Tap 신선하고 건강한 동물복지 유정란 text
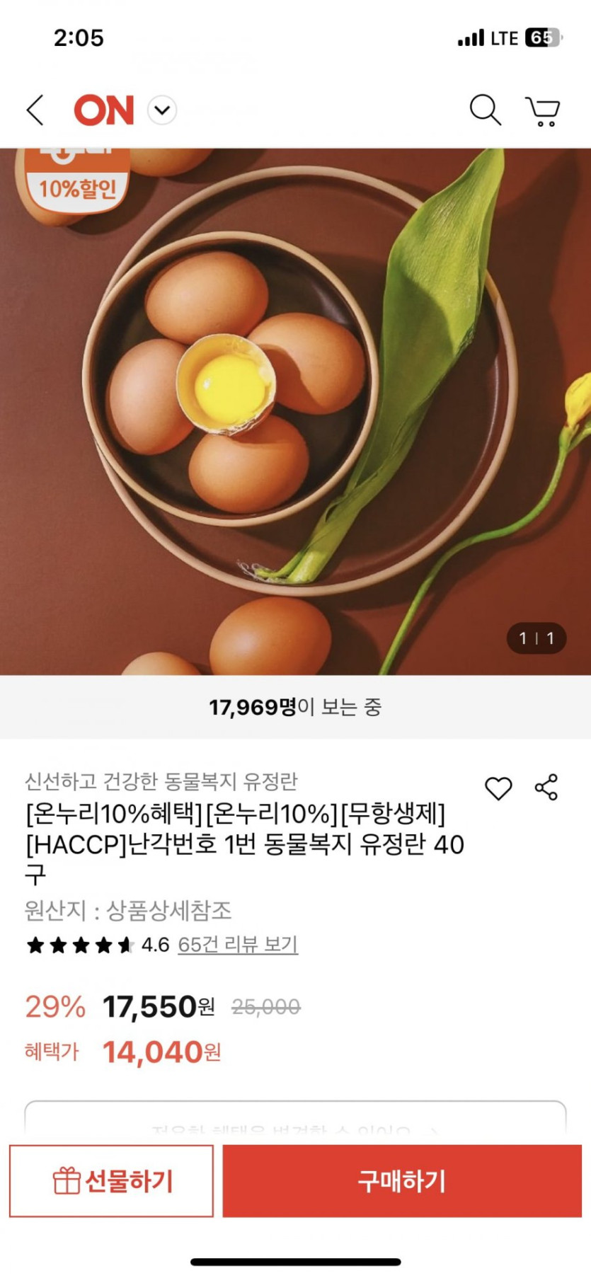 (161, 781)
